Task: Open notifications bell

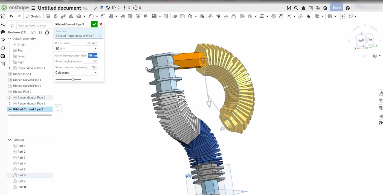Action: click(303, 8)
